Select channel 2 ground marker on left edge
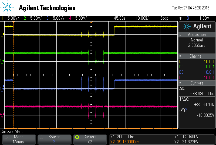 tap(2, 62)
